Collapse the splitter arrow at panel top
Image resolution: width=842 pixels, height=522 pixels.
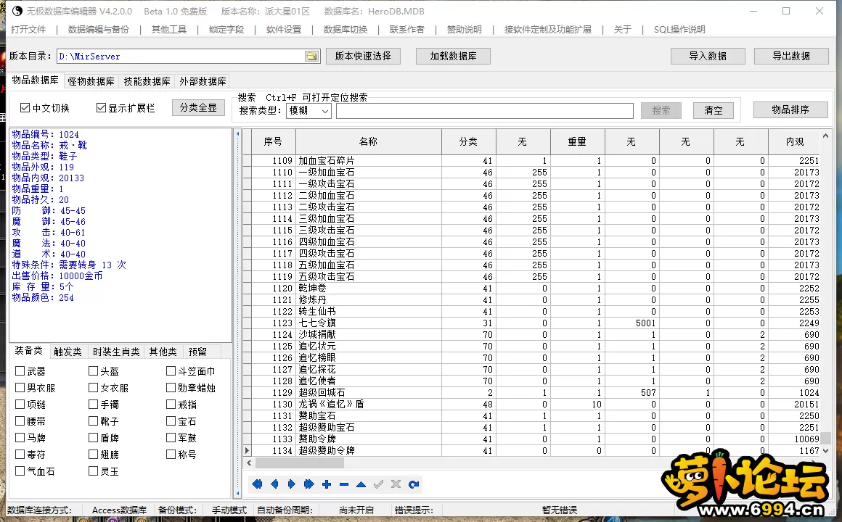point(238,133)
